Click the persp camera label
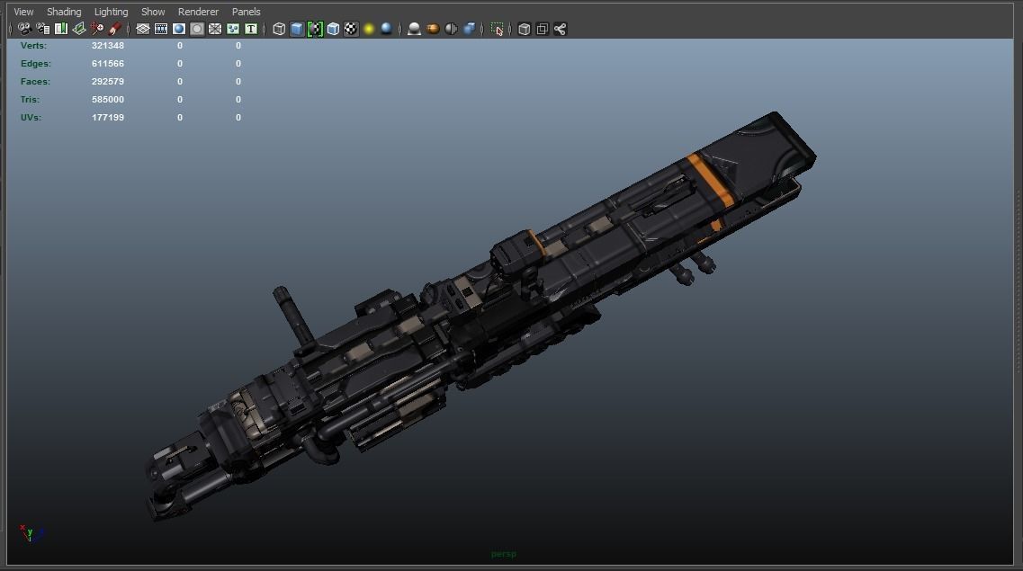This screenshot has height=571, width=1023. coord(504,554)
